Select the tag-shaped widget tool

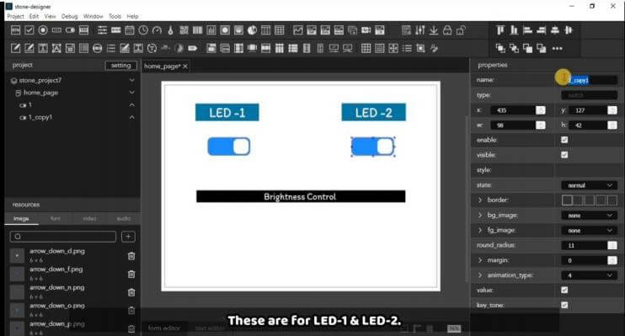pyautogui.click(x=193, y=49)
